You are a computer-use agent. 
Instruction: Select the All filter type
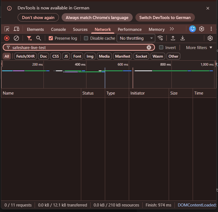tap(7, 56)
